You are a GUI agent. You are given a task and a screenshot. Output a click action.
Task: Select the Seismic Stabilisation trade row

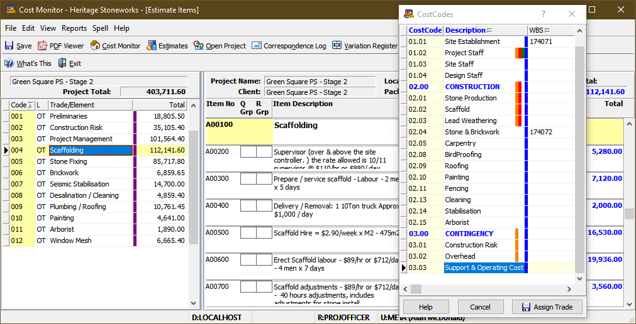click(x=94, y=184)
